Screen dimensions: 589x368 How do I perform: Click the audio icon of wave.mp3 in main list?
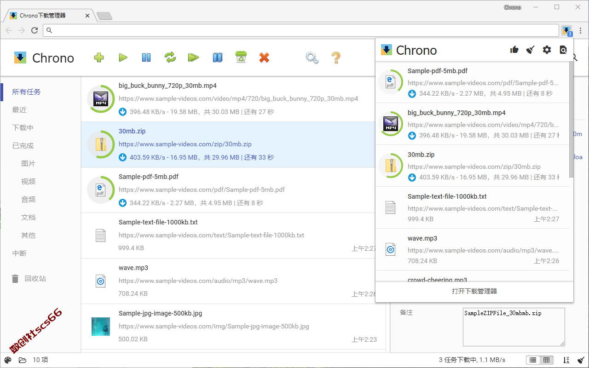100,281
